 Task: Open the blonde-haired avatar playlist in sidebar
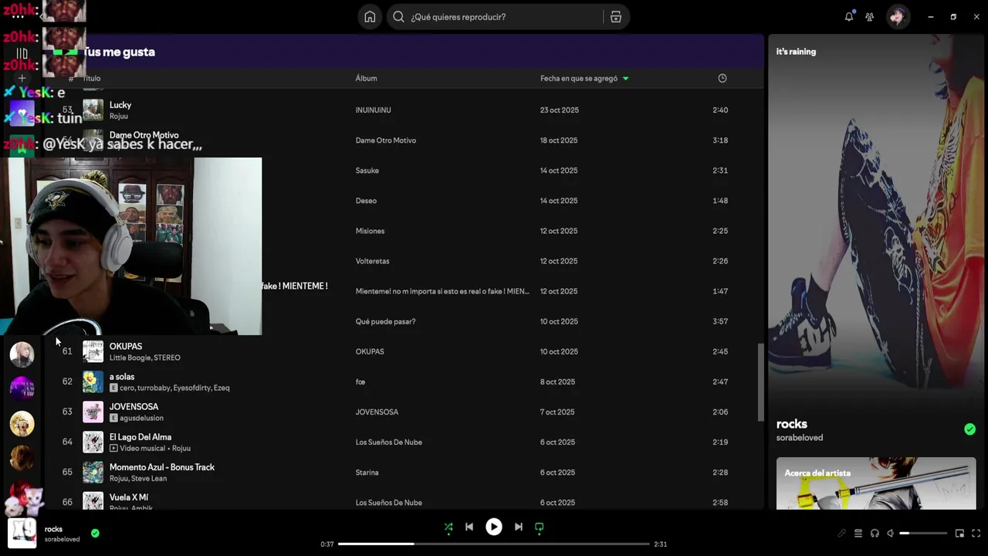pyautogui.click(x=22, y=354)
